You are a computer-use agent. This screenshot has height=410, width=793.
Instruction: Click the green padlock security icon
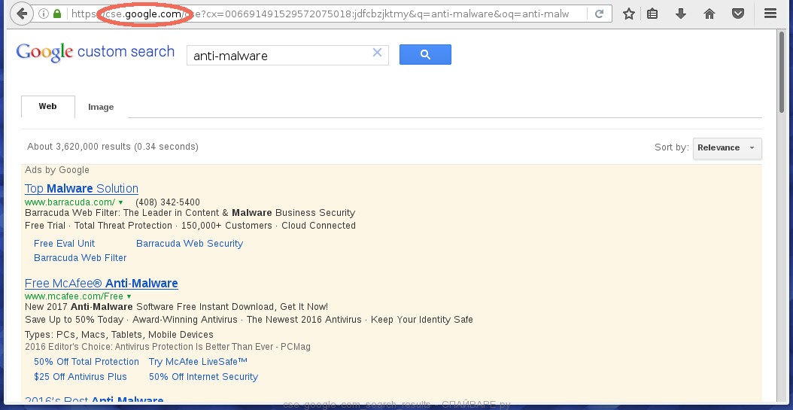(56, 14)
